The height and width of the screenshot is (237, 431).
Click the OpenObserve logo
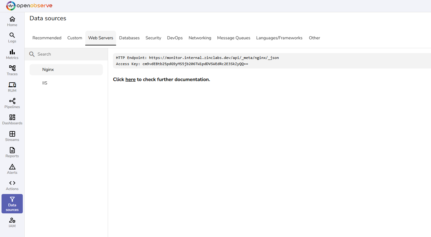[29, 6]
